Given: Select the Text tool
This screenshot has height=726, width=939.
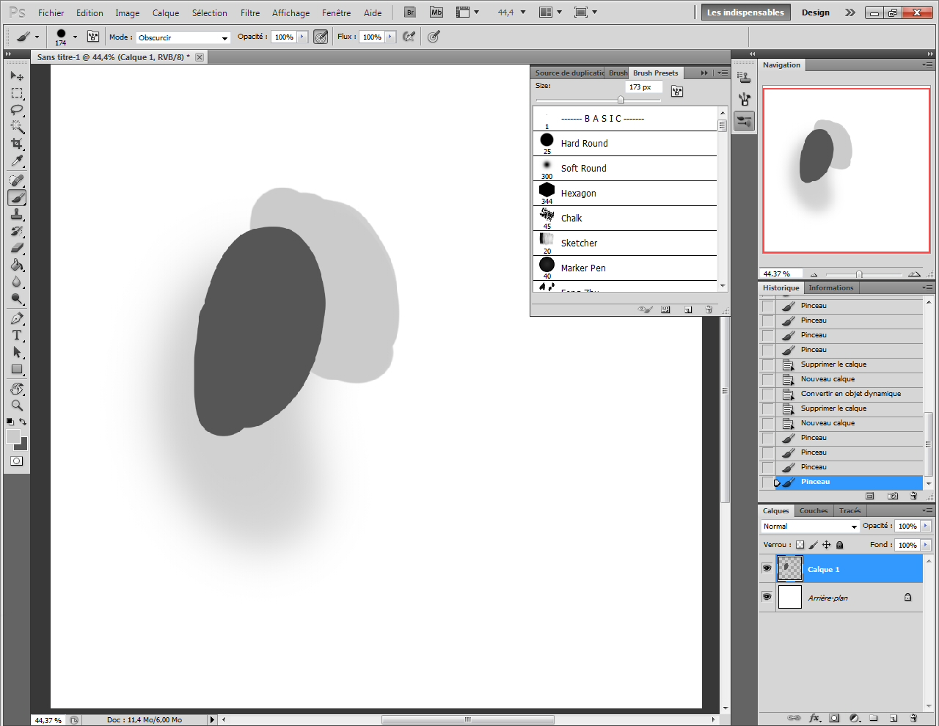Looking at the screenshot, I should (x=16, y=335).
